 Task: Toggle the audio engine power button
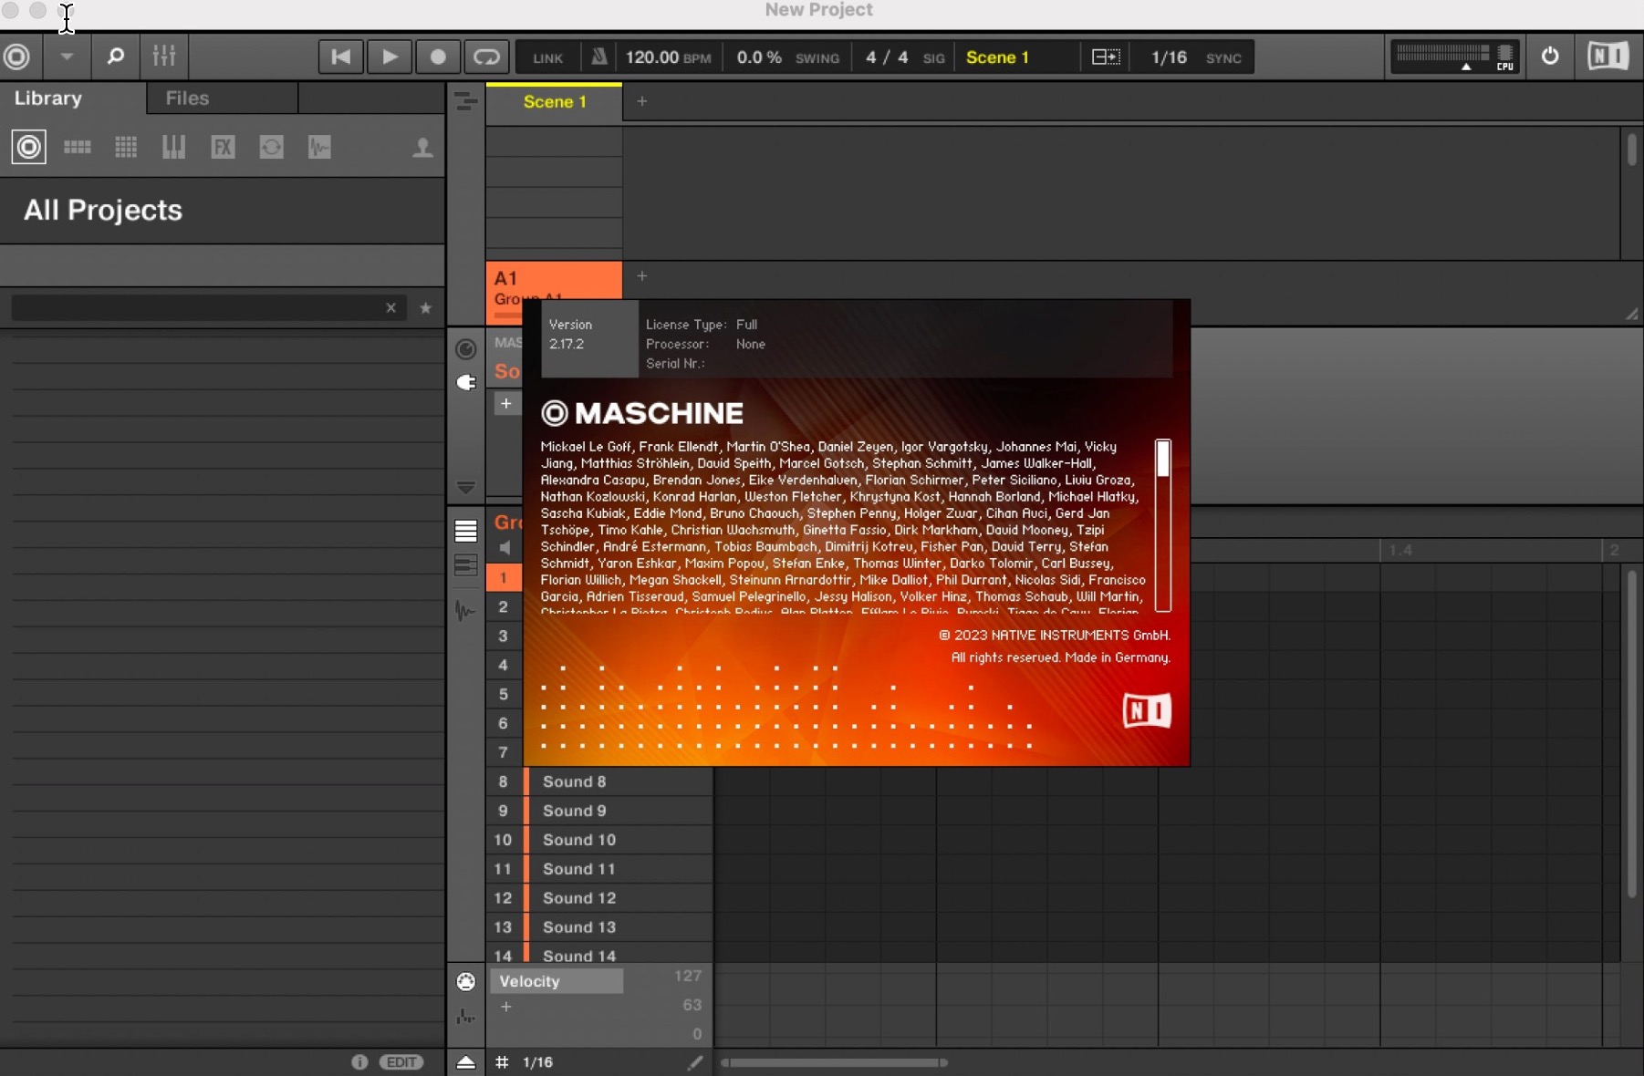[x=1549, y=57]
